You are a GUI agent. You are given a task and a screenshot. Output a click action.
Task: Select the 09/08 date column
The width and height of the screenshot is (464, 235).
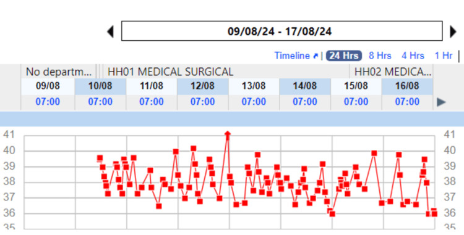[x=48, y=86]
